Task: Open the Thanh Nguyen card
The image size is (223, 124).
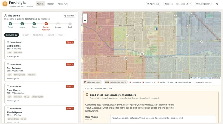Action: point(40,114)
